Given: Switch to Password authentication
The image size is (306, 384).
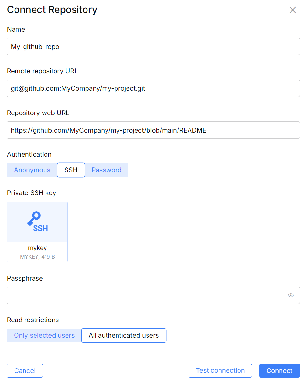Looking at the screenshot, I should click(107, 170).
